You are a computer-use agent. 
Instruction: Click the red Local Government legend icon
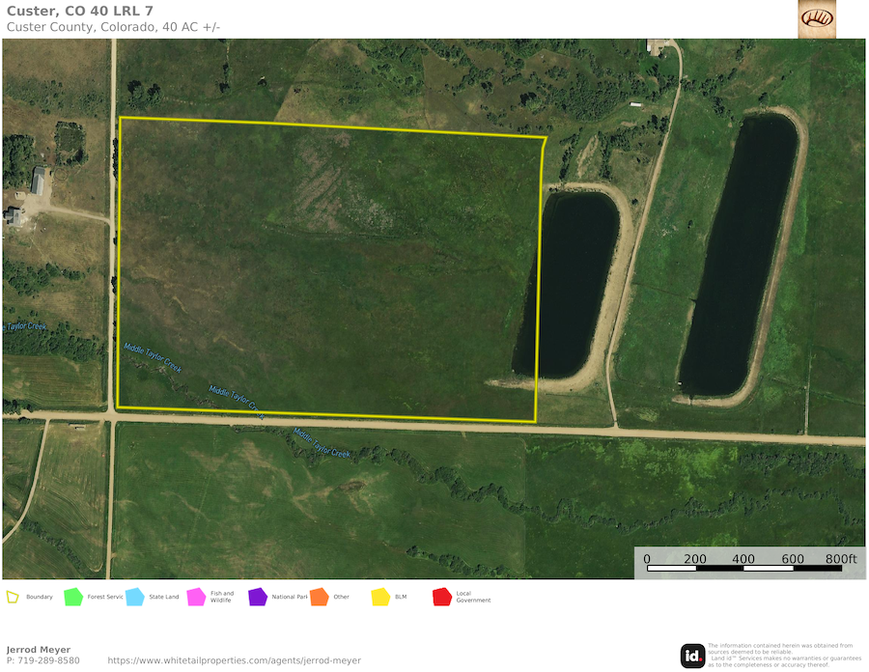(x=442, y=597)
